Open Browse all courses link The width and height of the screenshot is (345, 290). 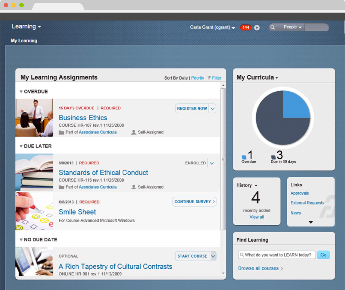pyautogui.click(x=258, y=268)
